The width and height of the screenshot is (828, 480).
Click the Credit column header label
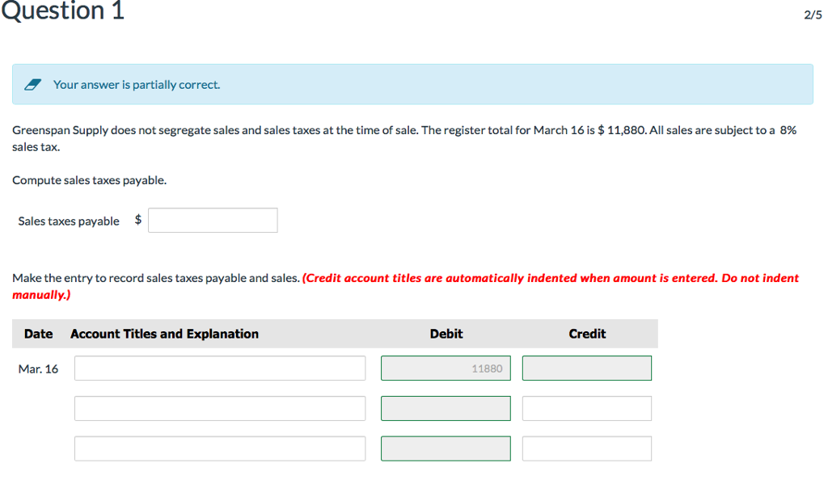[x=587, y=333]
